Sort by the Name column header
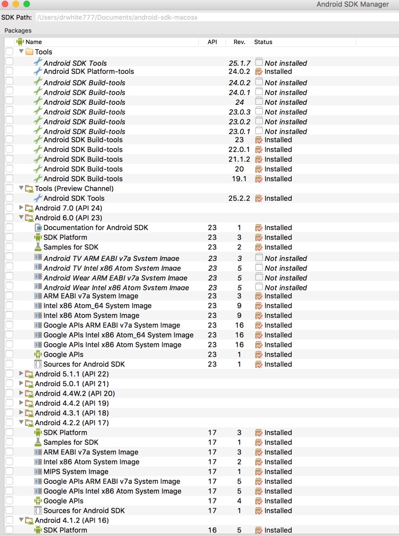Image resolution: width=399 pixels, height=536 pixels. [107, 42]
